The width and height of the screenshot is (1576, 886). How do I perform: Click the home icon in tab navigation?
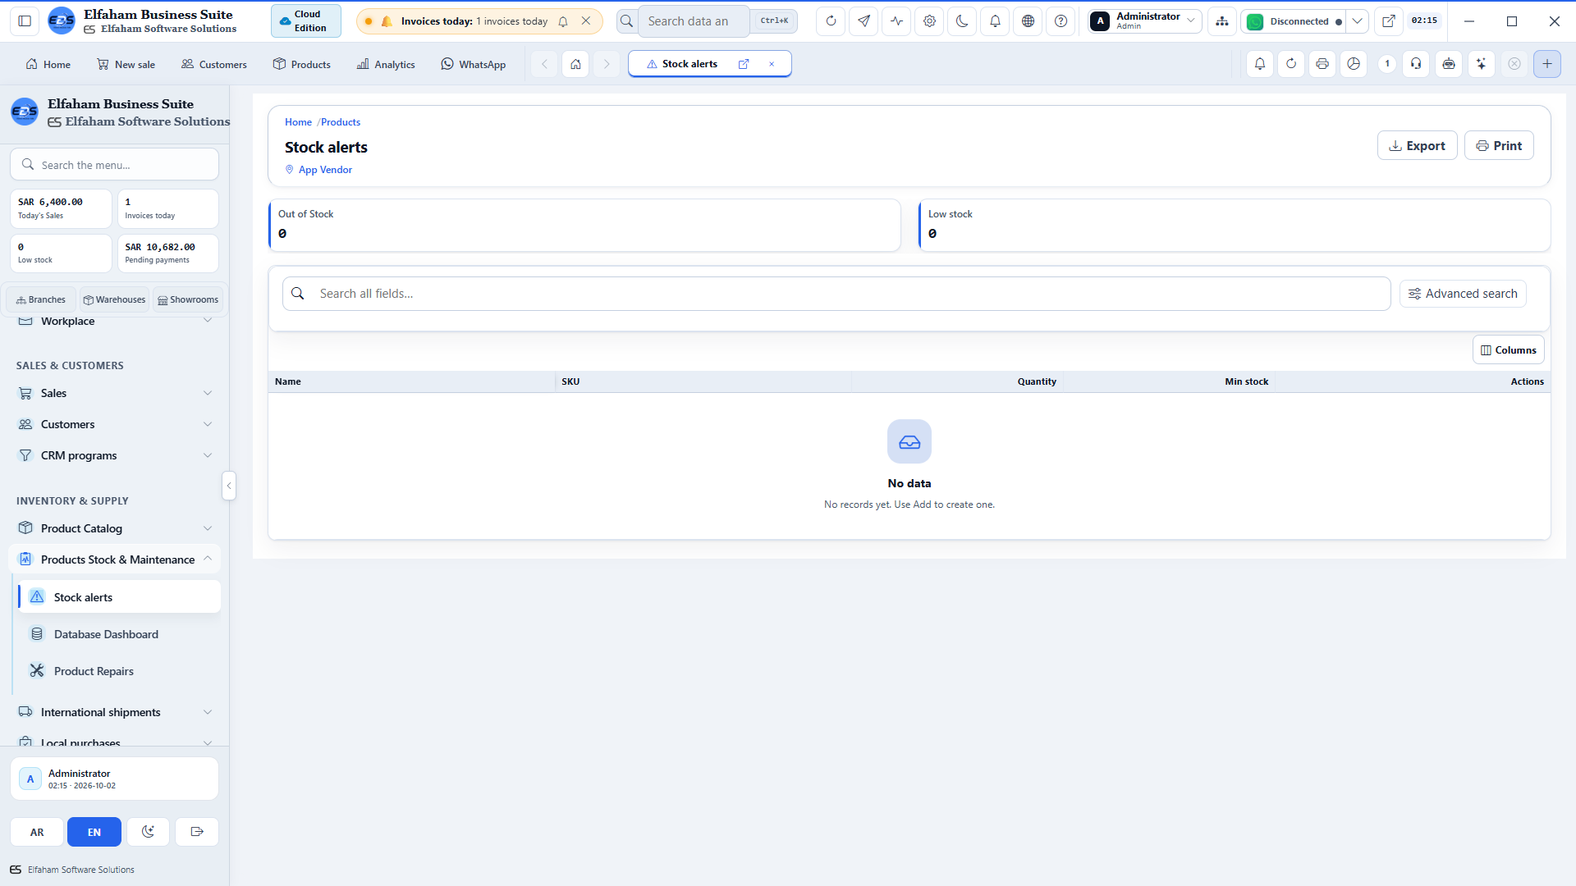(576, 64)
